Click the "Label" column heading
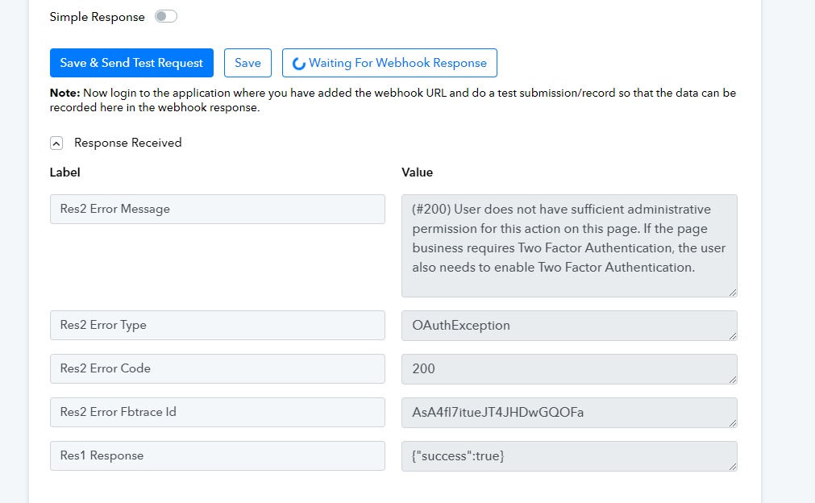 65,173
